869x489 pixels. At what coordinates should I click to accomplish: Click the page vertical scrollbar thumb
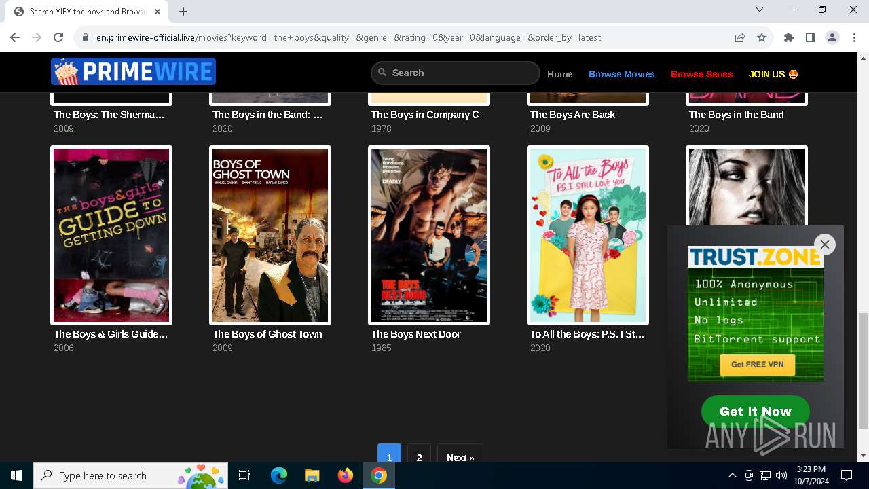(863, 370)
